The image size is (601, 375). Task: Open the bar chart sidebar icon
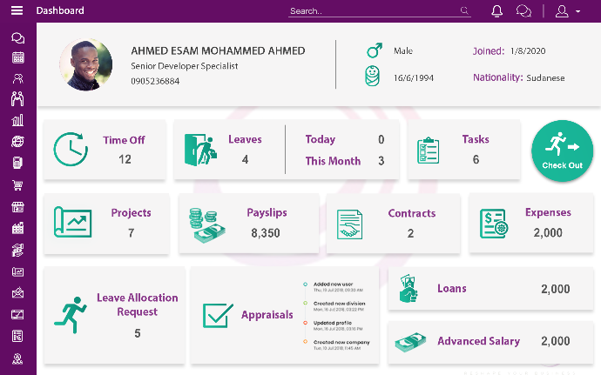click(17, 120)
